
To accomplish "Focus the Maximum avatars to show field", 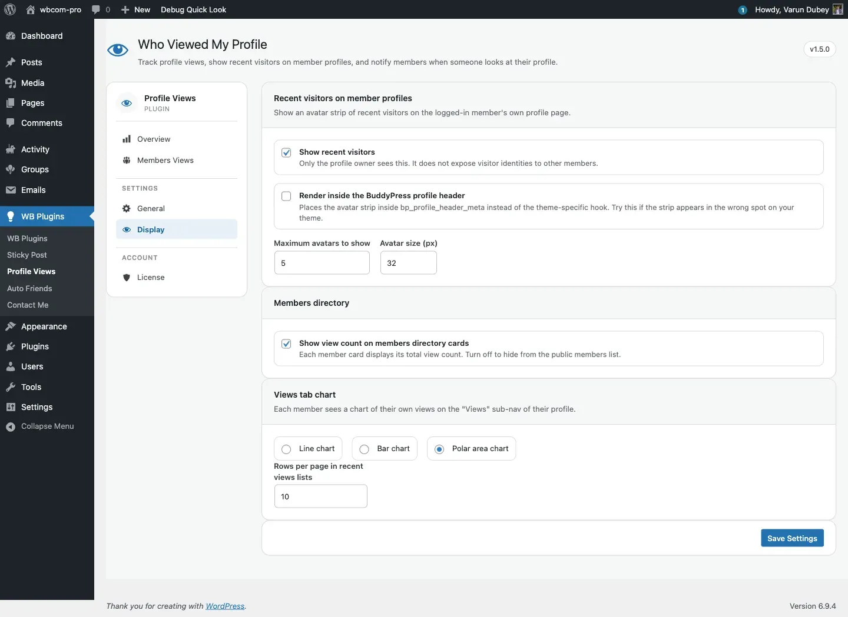I will (322, 263).
